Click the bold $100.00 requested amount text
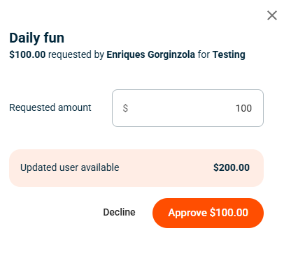Viewport: 291px width, 256px height. [27, 54]
